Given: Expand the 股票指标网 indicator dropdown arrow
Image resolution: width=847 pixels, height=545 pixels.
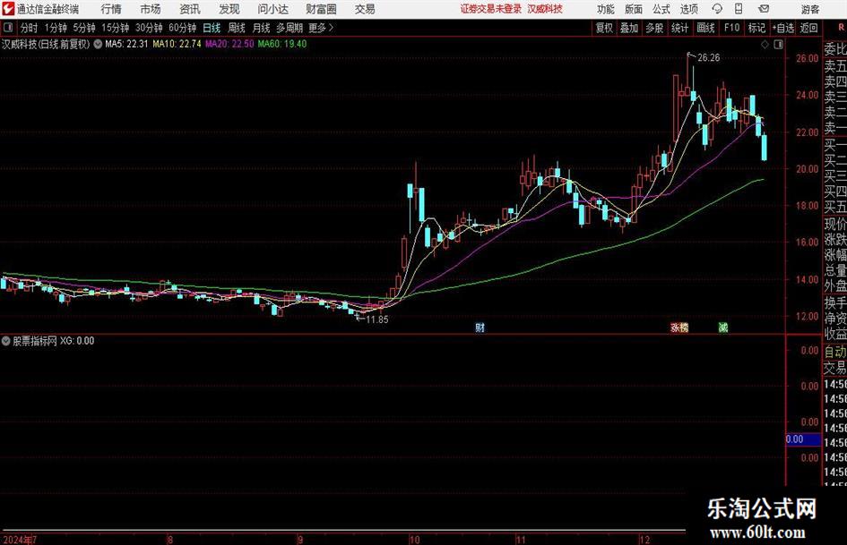Looking at the screenshot, I should (x=6, y=341).
